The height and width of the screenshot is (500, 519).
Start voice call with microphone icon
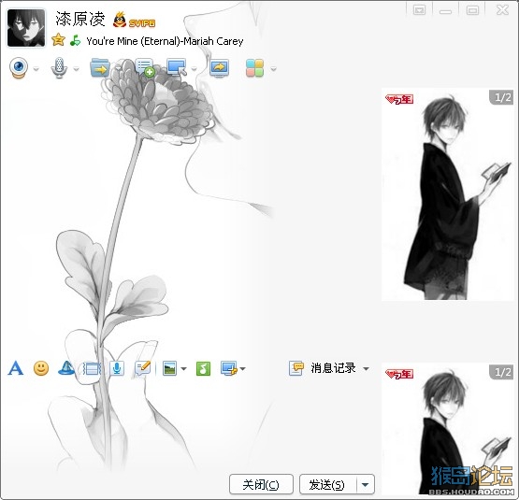pyautogui.click(x=59, y=68)
